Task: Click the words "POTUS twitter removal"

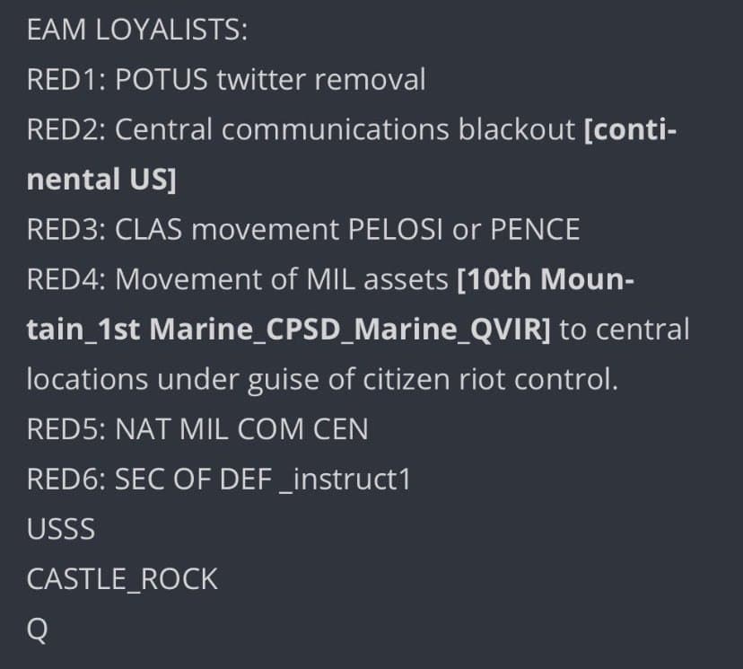Action: [x=271, y=81]
